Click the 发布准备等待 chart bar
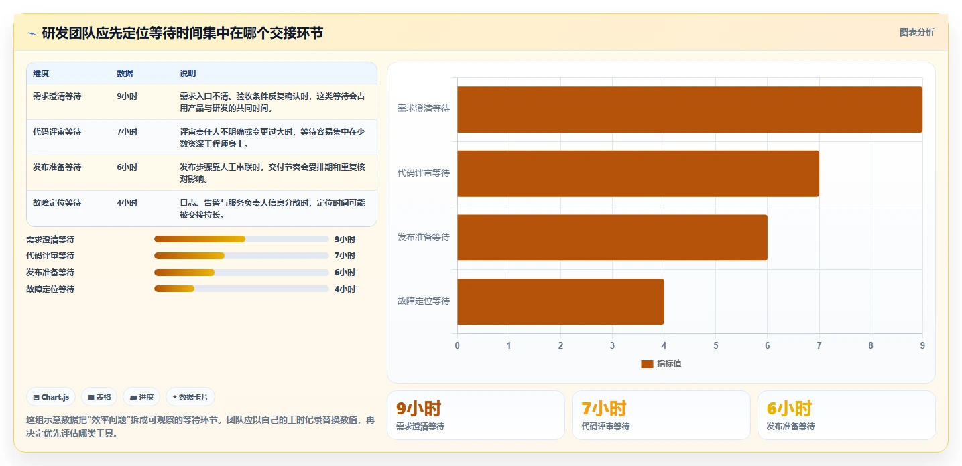The width and height of the screenshot is (962, 466). (612, 237)
